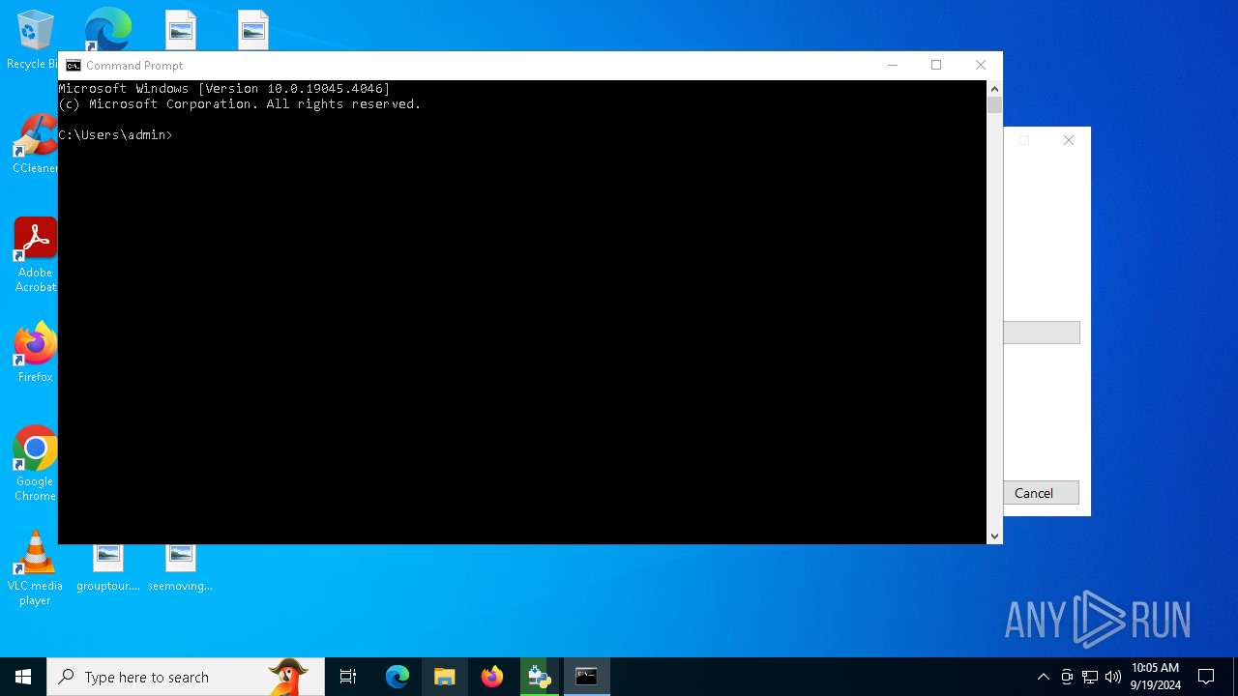Click the scroll up arrow in Command Prompt
Viewport: 1238px width, 696px height.
point(994,89)
